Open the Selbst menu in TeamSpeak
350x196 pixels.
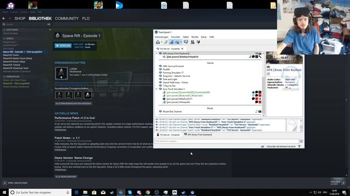186,37
